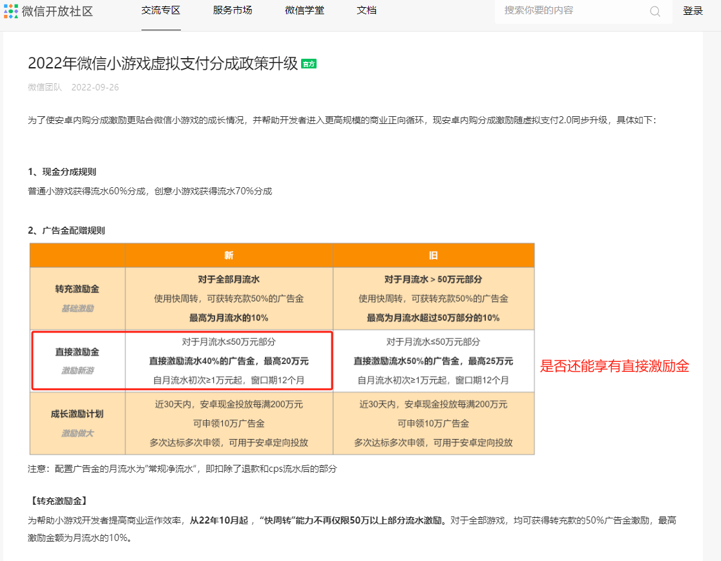
Task: Open the 微信学堂 tab
Action: click(x=304, y=10)
